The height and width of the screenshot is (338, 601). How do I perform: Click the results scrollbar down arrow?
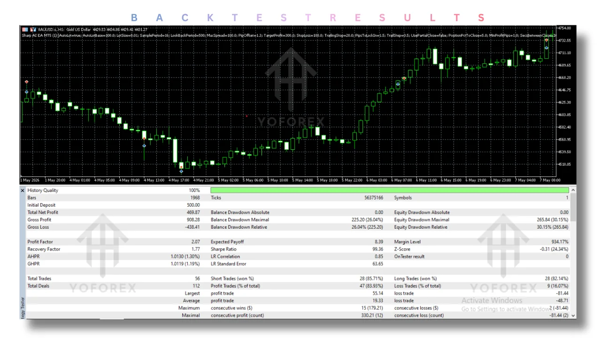tap(573, 316)
